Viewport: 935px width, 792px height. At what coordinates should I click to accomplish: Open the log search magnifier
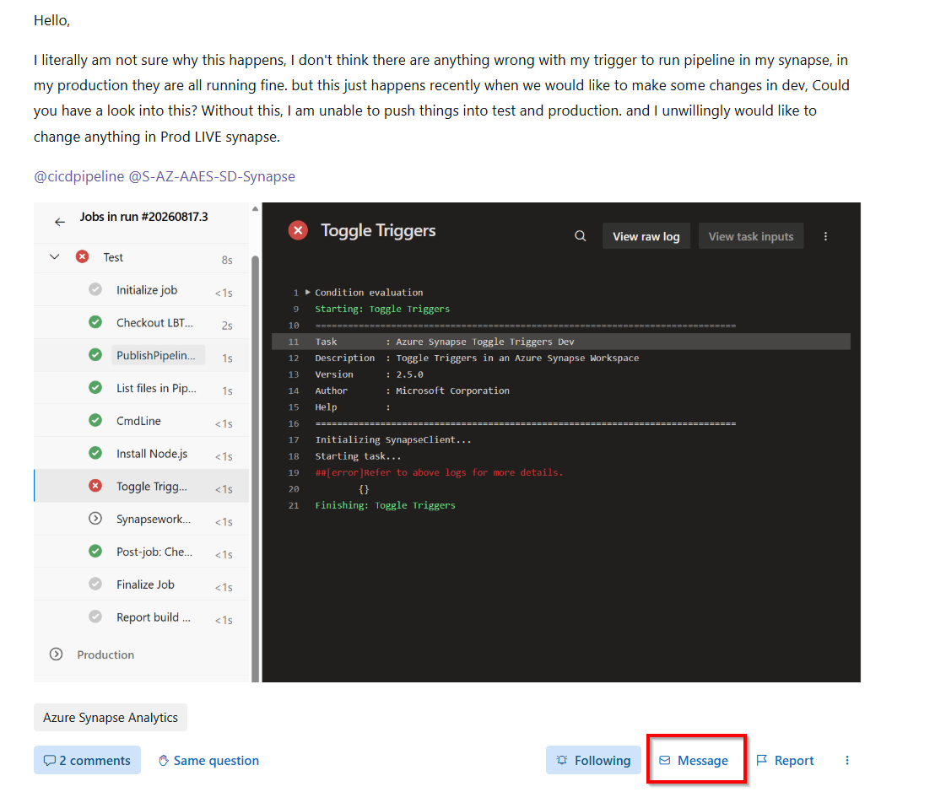click(x=581, y=236)
